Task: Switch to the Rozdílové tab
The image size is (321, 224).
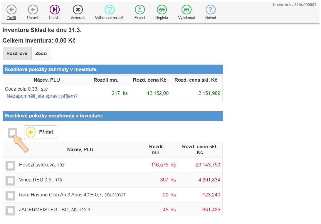Action: (17, 53)
